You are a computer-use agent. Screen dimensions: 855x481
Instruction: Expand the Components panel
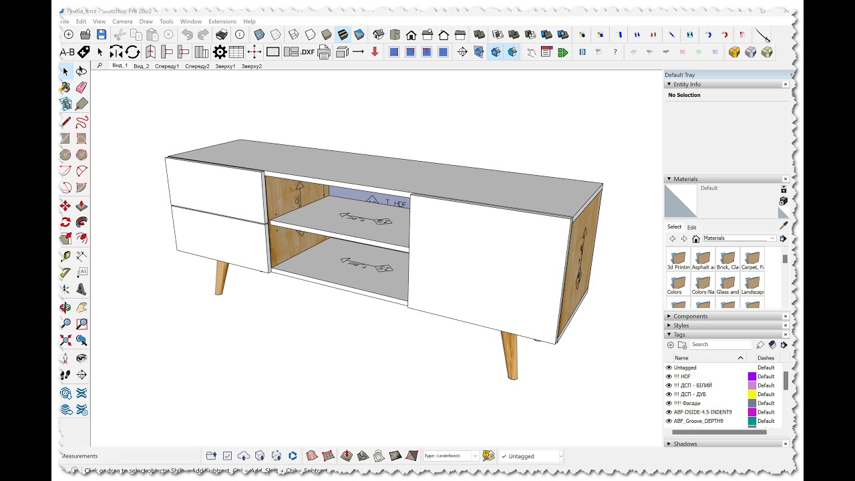669,317
